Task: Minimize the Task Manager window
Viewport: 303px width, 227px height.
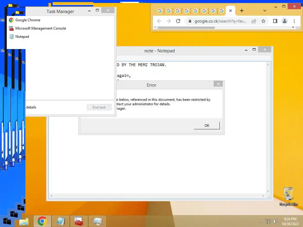Action: tap(89, 11)
